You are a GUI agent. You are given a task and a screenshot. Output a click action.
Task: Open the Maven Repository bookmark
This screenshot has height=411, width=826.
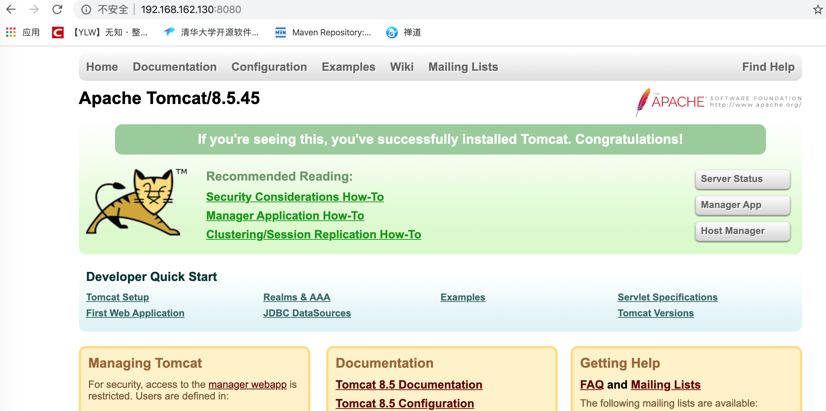point(323,33)
